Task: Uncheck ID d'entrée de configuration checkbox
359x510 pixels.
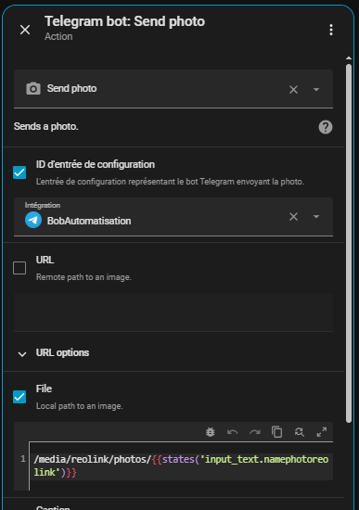Action: pos(19,172)
